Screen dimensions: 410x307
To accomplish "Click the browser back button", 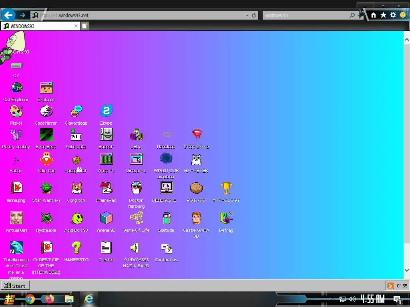I will [x=8, y=15].
